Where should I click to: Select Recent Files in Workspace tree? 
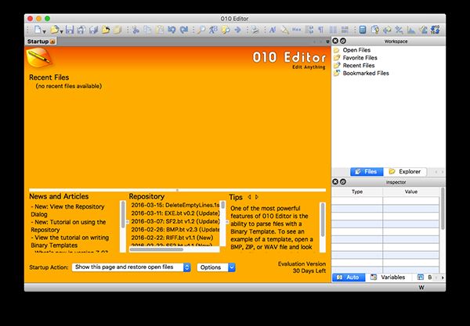coord(359,66)
